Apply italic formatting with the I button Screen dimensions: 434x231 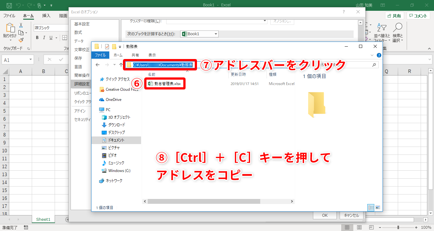click(x=44, y=38)
